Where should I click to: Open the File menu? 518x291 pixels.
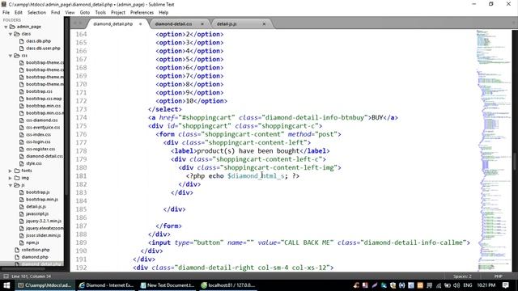tap(6, 13)
